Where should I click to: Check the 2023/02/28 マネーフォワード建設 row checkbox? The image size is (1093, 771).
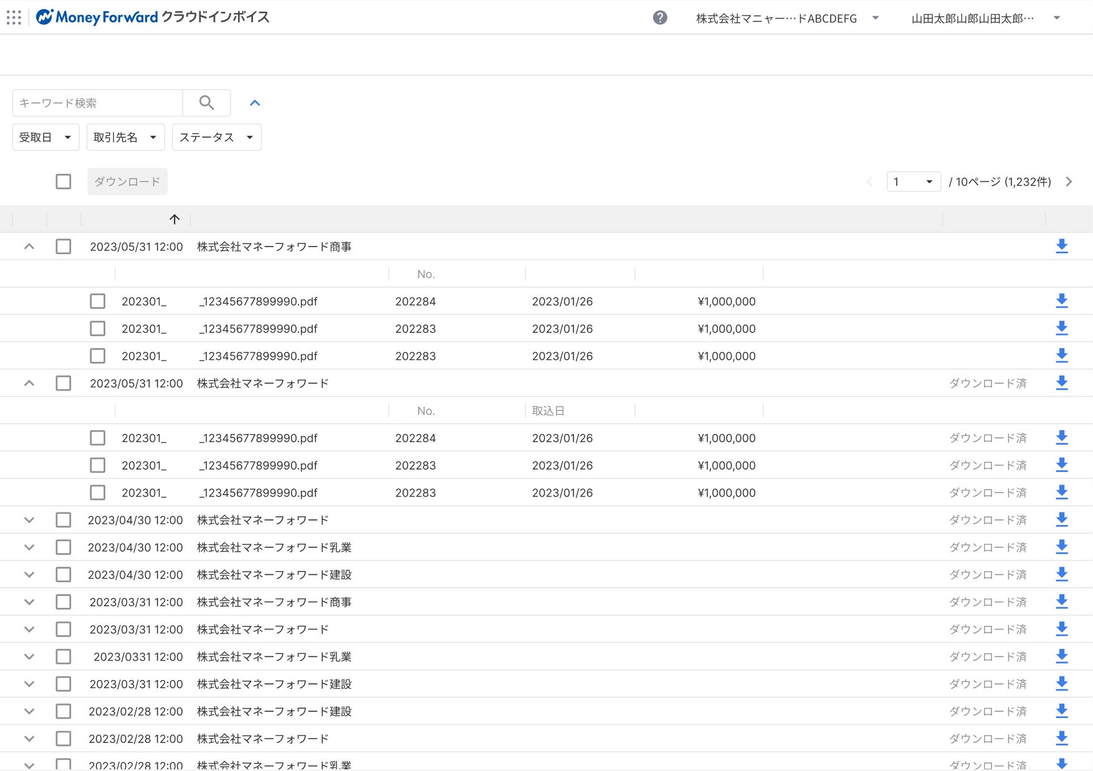tap(64, 712)
